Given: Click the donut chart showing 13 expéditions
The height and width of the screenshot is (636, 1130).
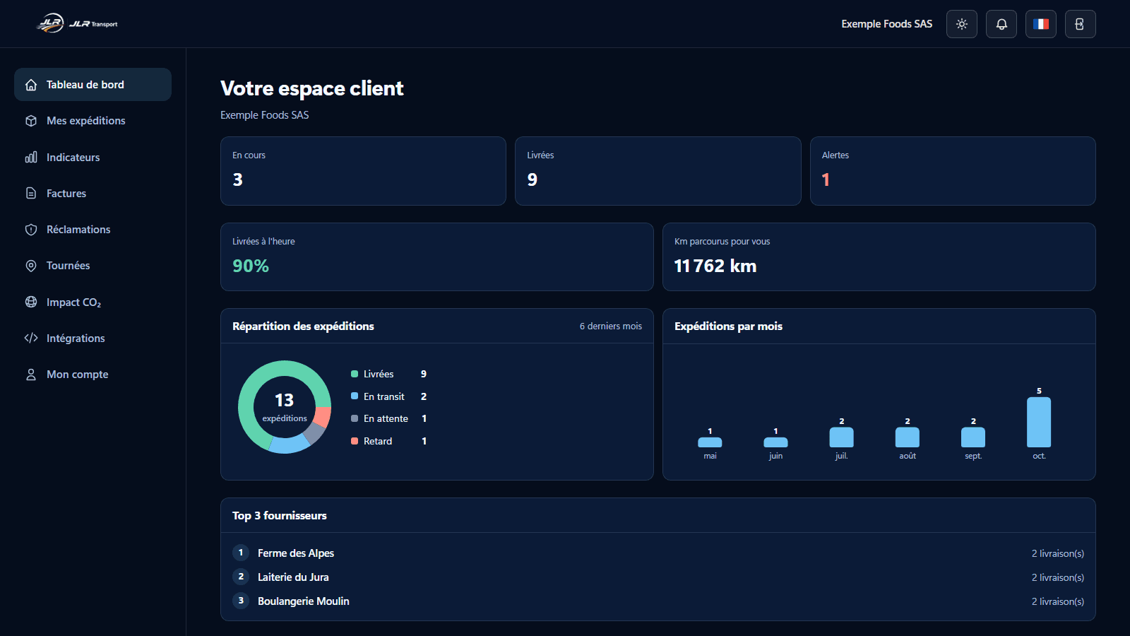Looking at the screenshot, I should tap(285, 407).
